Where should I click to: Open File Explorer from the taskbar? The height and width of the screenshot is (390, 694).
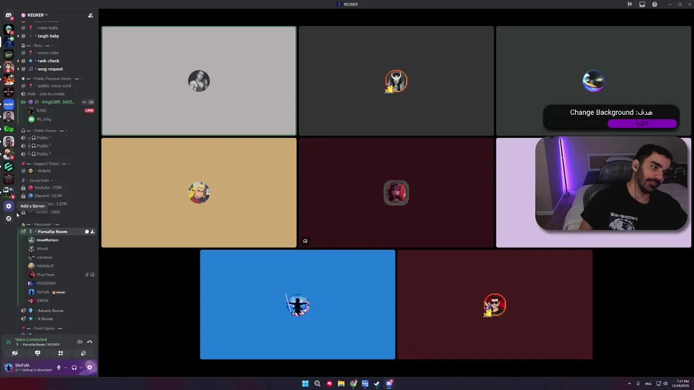341,383
